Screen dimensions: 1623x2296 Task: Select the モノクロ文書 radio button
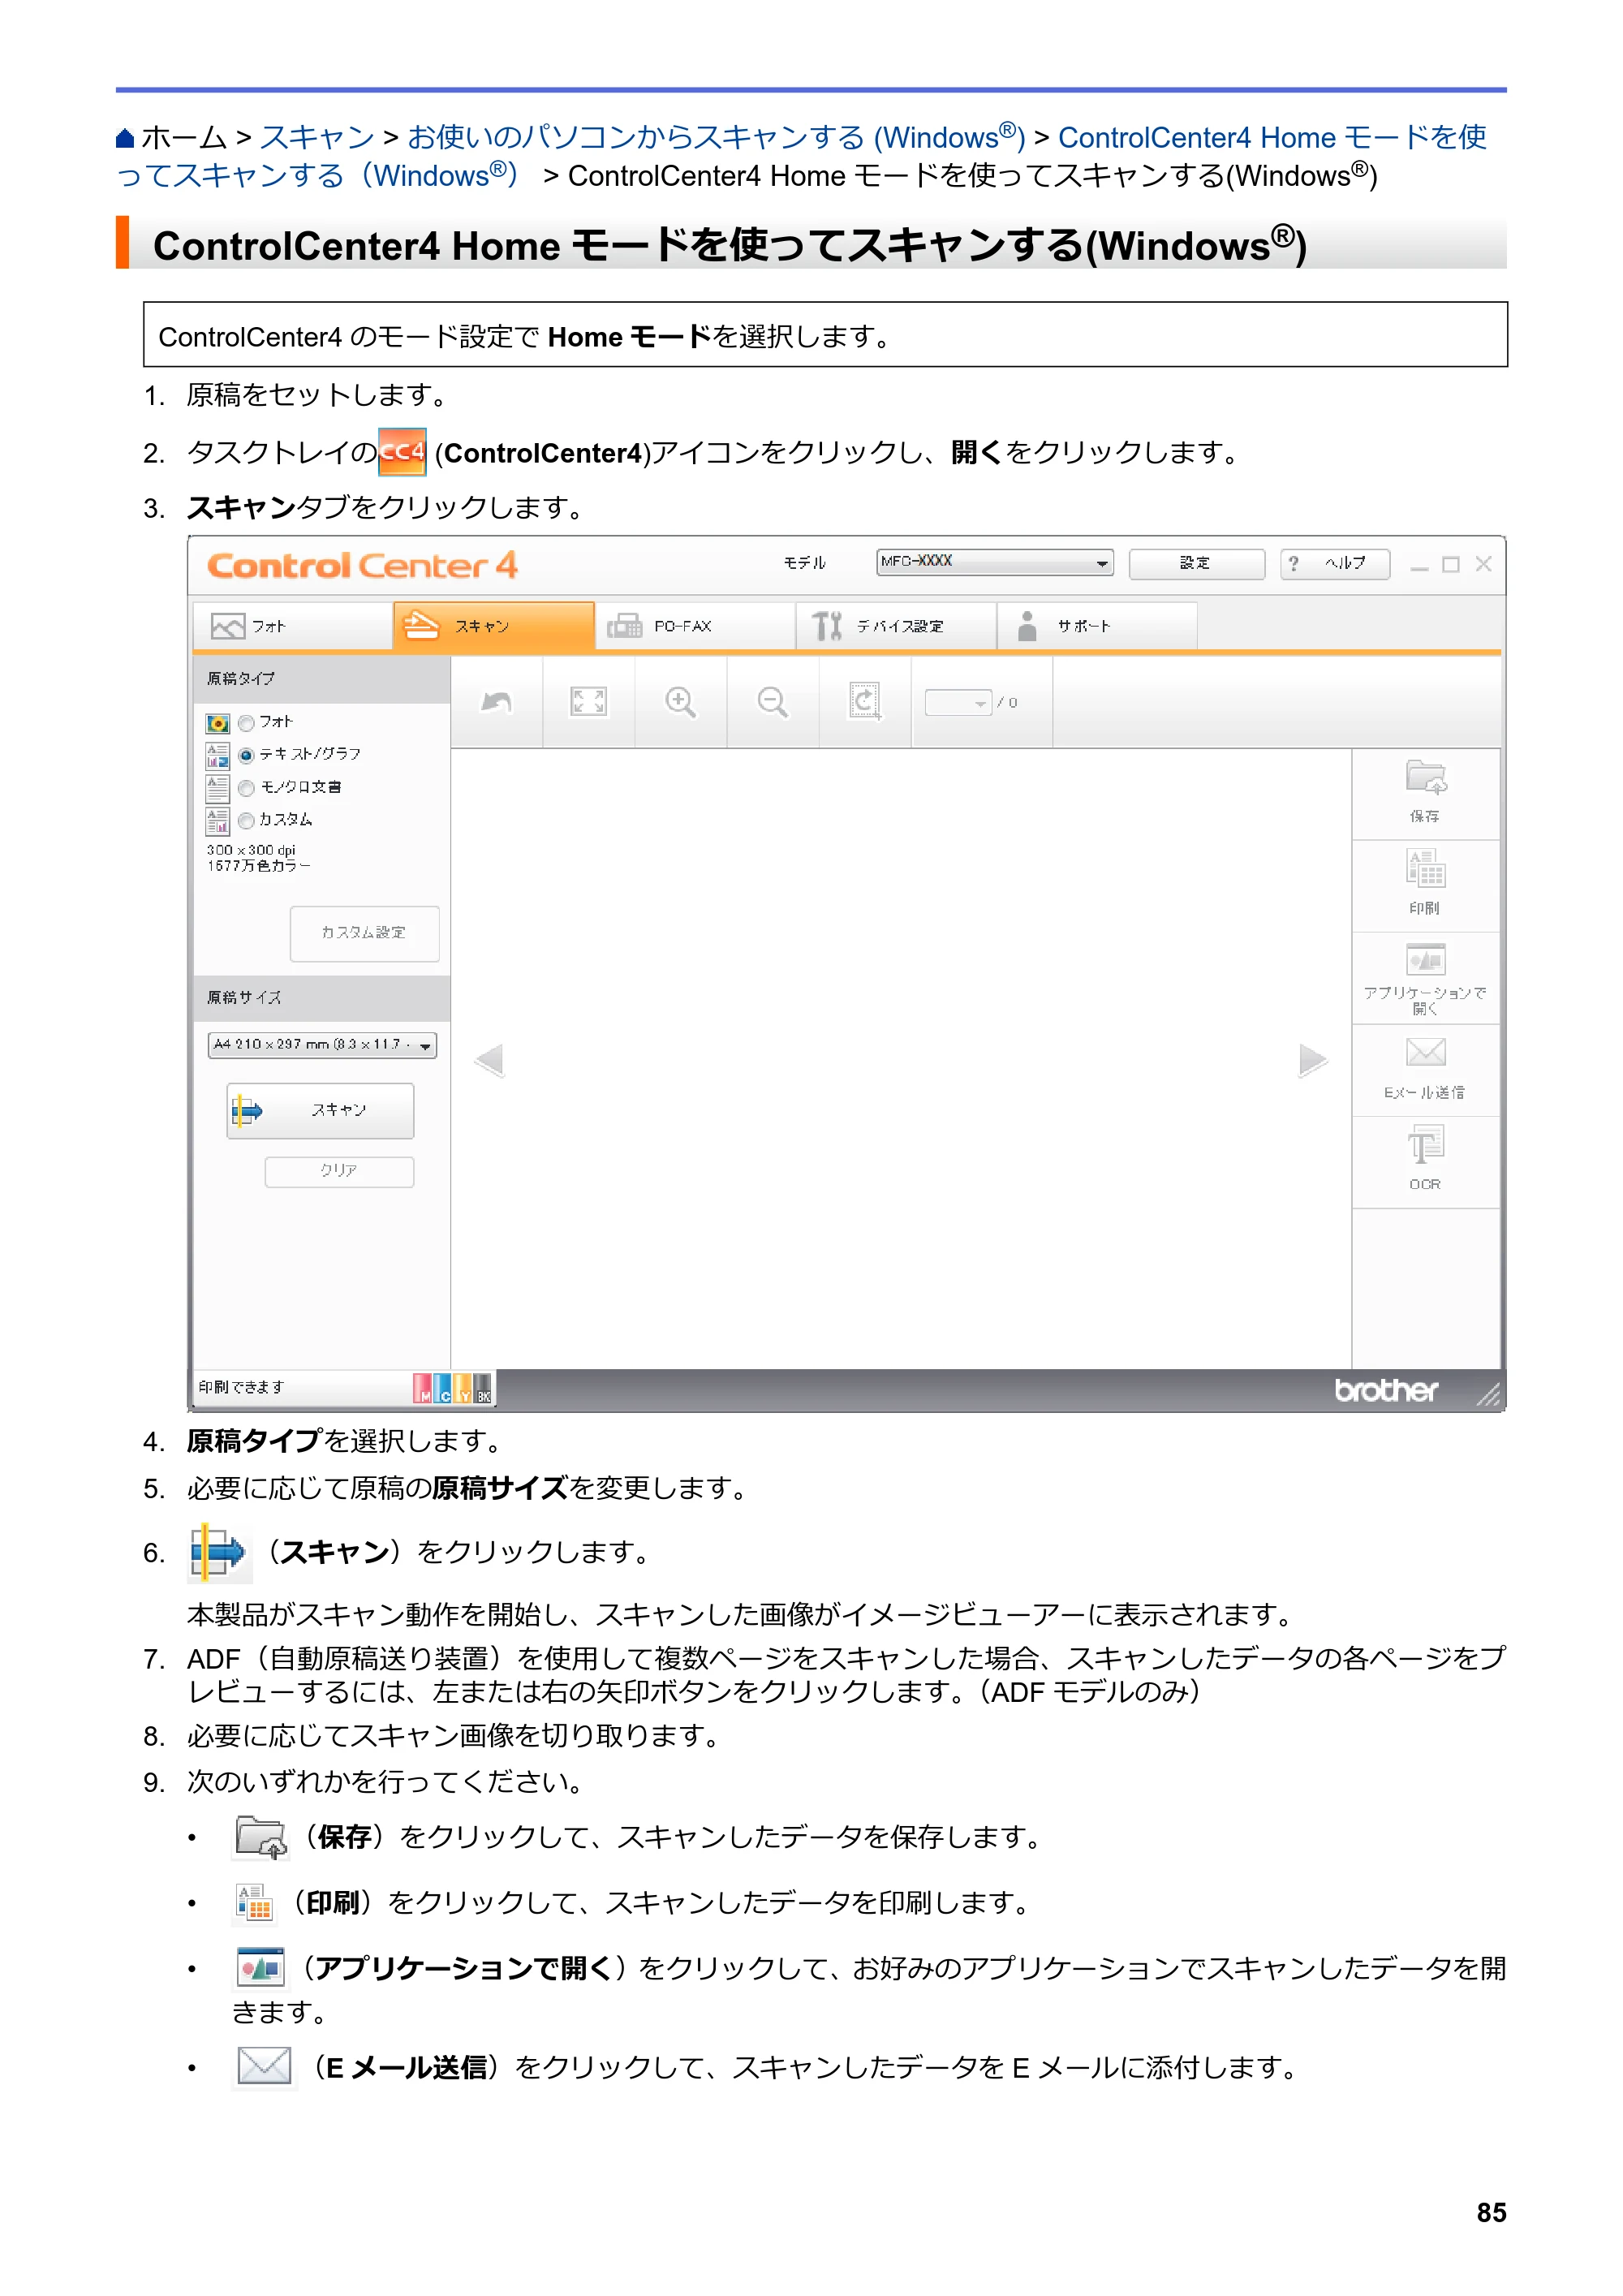click(x=246, y=788)
